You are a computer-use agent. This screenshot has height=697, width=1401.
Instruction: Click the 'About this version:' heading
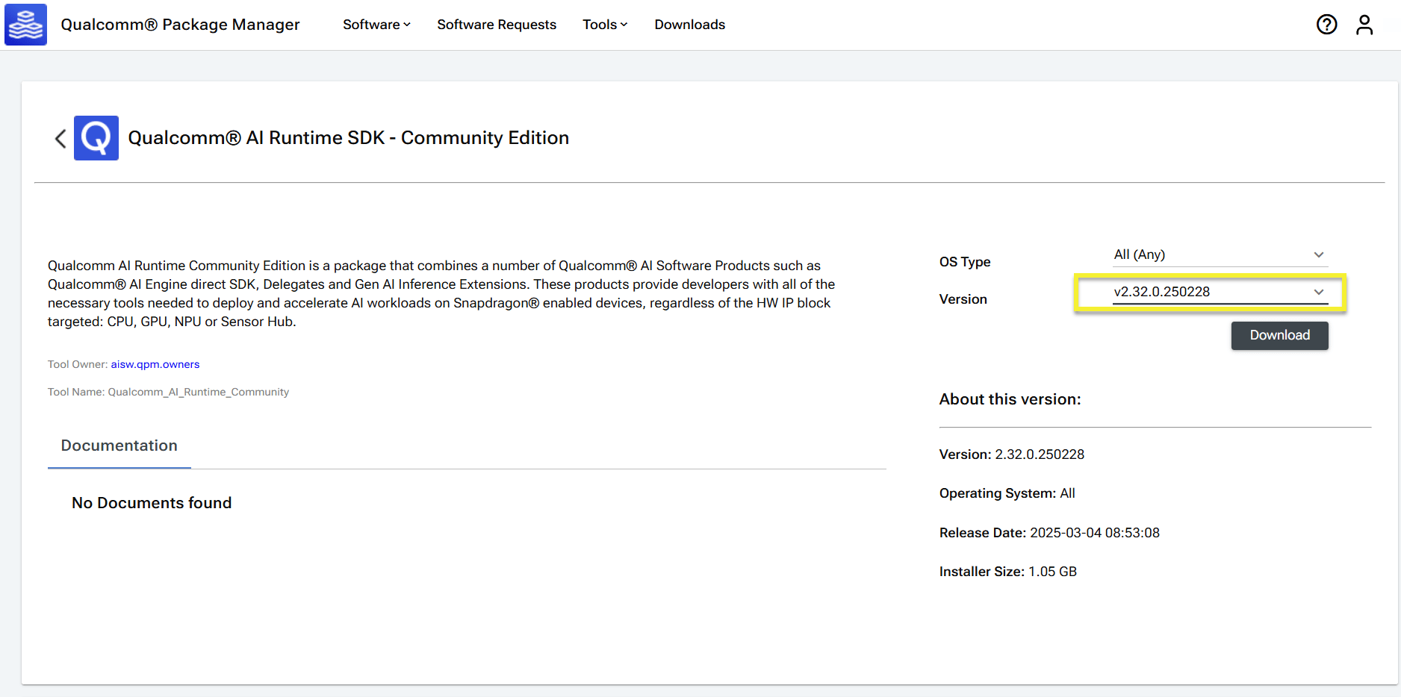(1010, 399)
